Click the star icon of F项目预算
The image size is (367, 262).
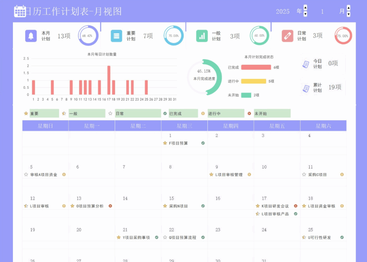click(165, 143)
